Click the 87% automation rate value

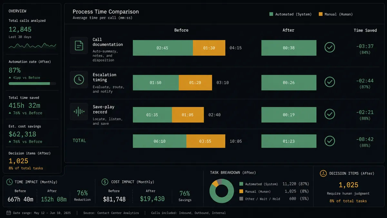[x=15, y=70]
